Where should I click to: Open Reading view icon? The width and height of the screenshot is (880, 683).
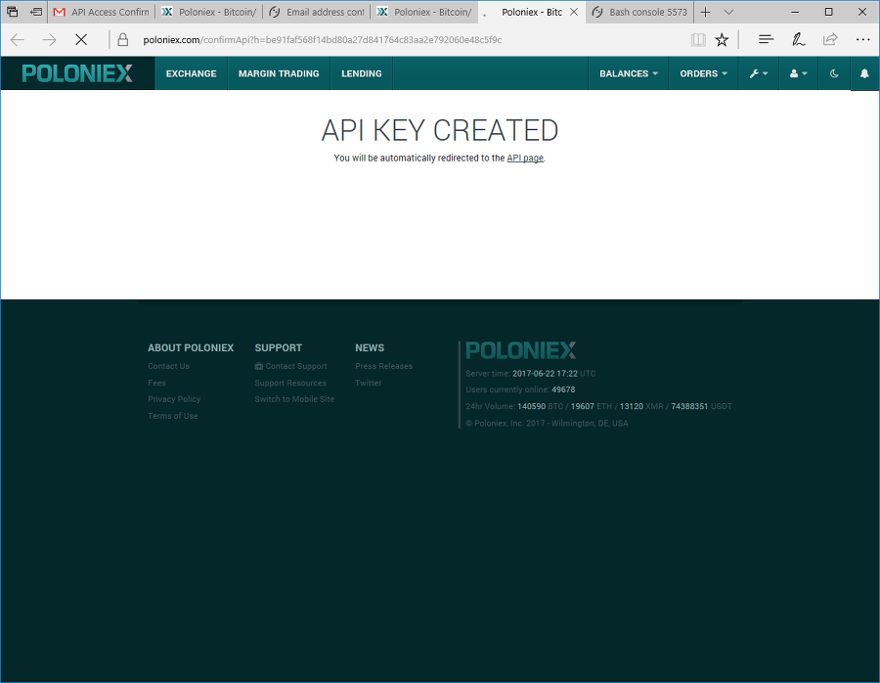698,39
